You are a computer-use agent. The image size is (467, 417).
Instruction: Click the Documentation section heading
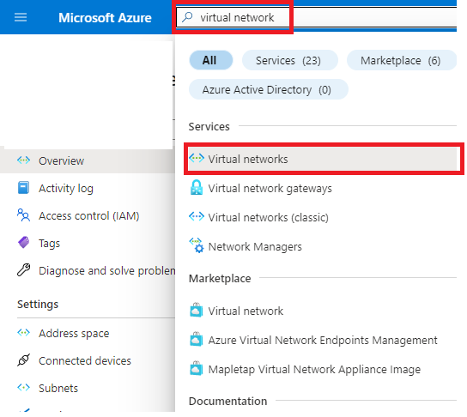click(227, 401)
